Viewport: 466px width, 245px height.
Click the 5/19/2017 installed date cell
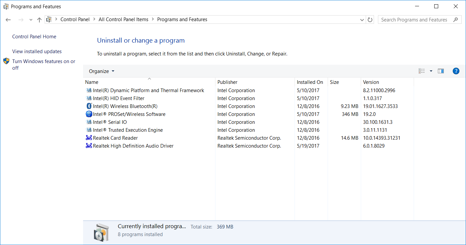(308, 146)
